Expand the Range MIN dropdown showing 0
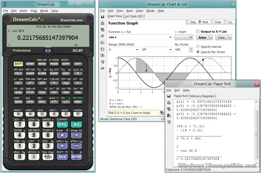The height and width of the screenshot is (173, 261). coord(137,50)
